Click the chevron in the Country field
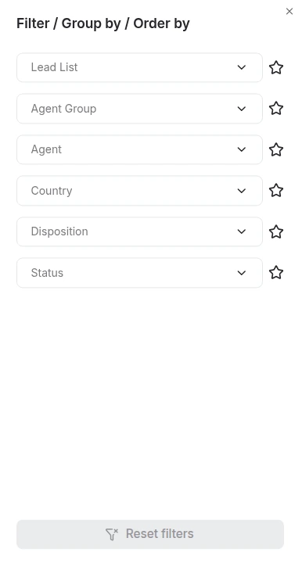Viewport: 302px width, 563px height. click(242, 191)
